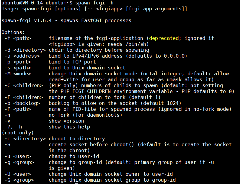Click the 'spawn-fcgi v1.6.4' version text

click(27, 20)
